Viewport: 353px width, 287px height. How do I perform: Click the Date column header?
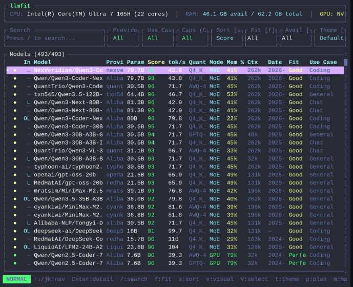click(x=275, y=62)
